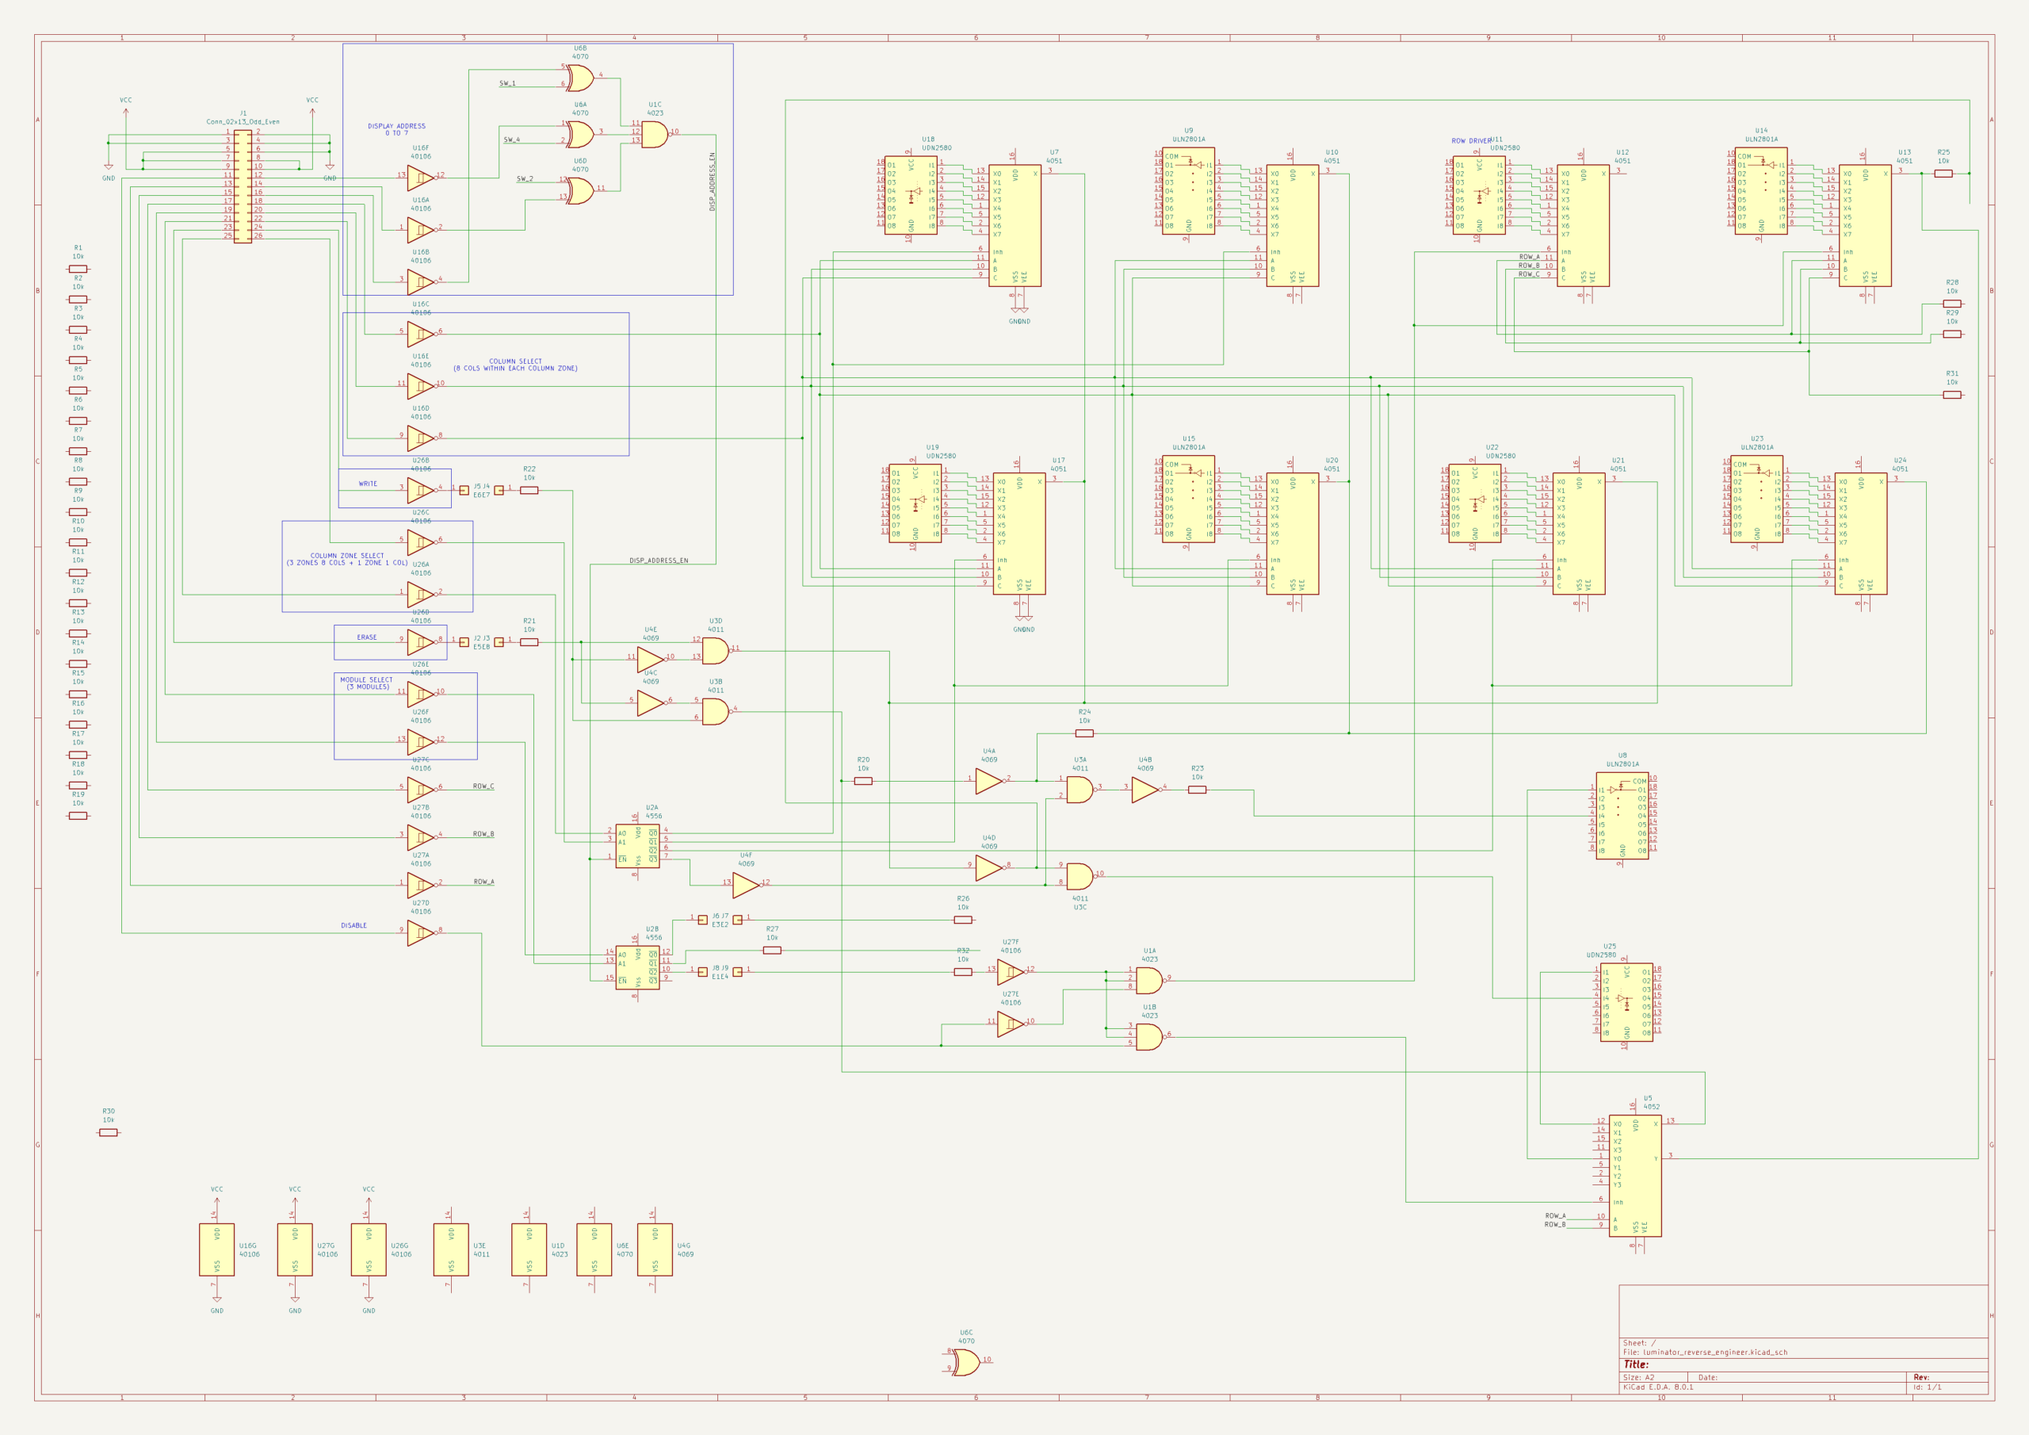Click the U7 4051 multiplexer symbol
The width and height of the screenshot is (2029, 1435).
[x=1014, y=225]
